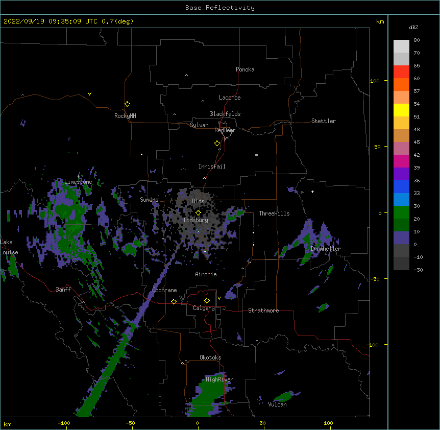
Task: Select the Vulcan label
Action: click(x=277, y=404)
